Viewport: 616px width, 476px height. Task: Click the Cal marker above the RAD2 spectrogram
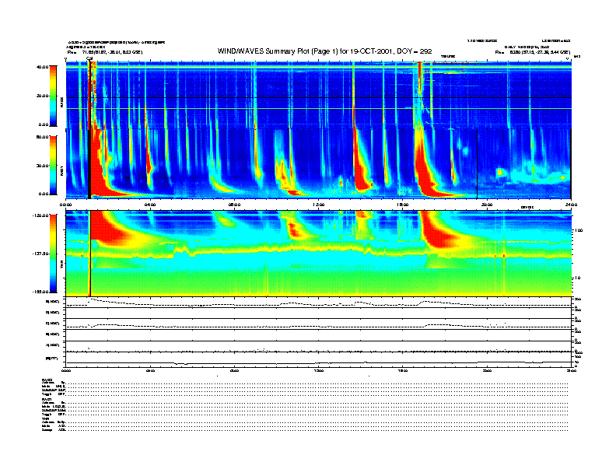tap(89, 59)
